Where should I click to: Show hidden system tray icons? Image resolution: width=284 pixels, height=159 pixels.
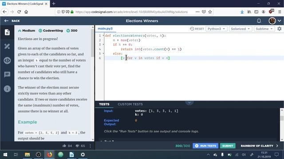pos(208,155)
